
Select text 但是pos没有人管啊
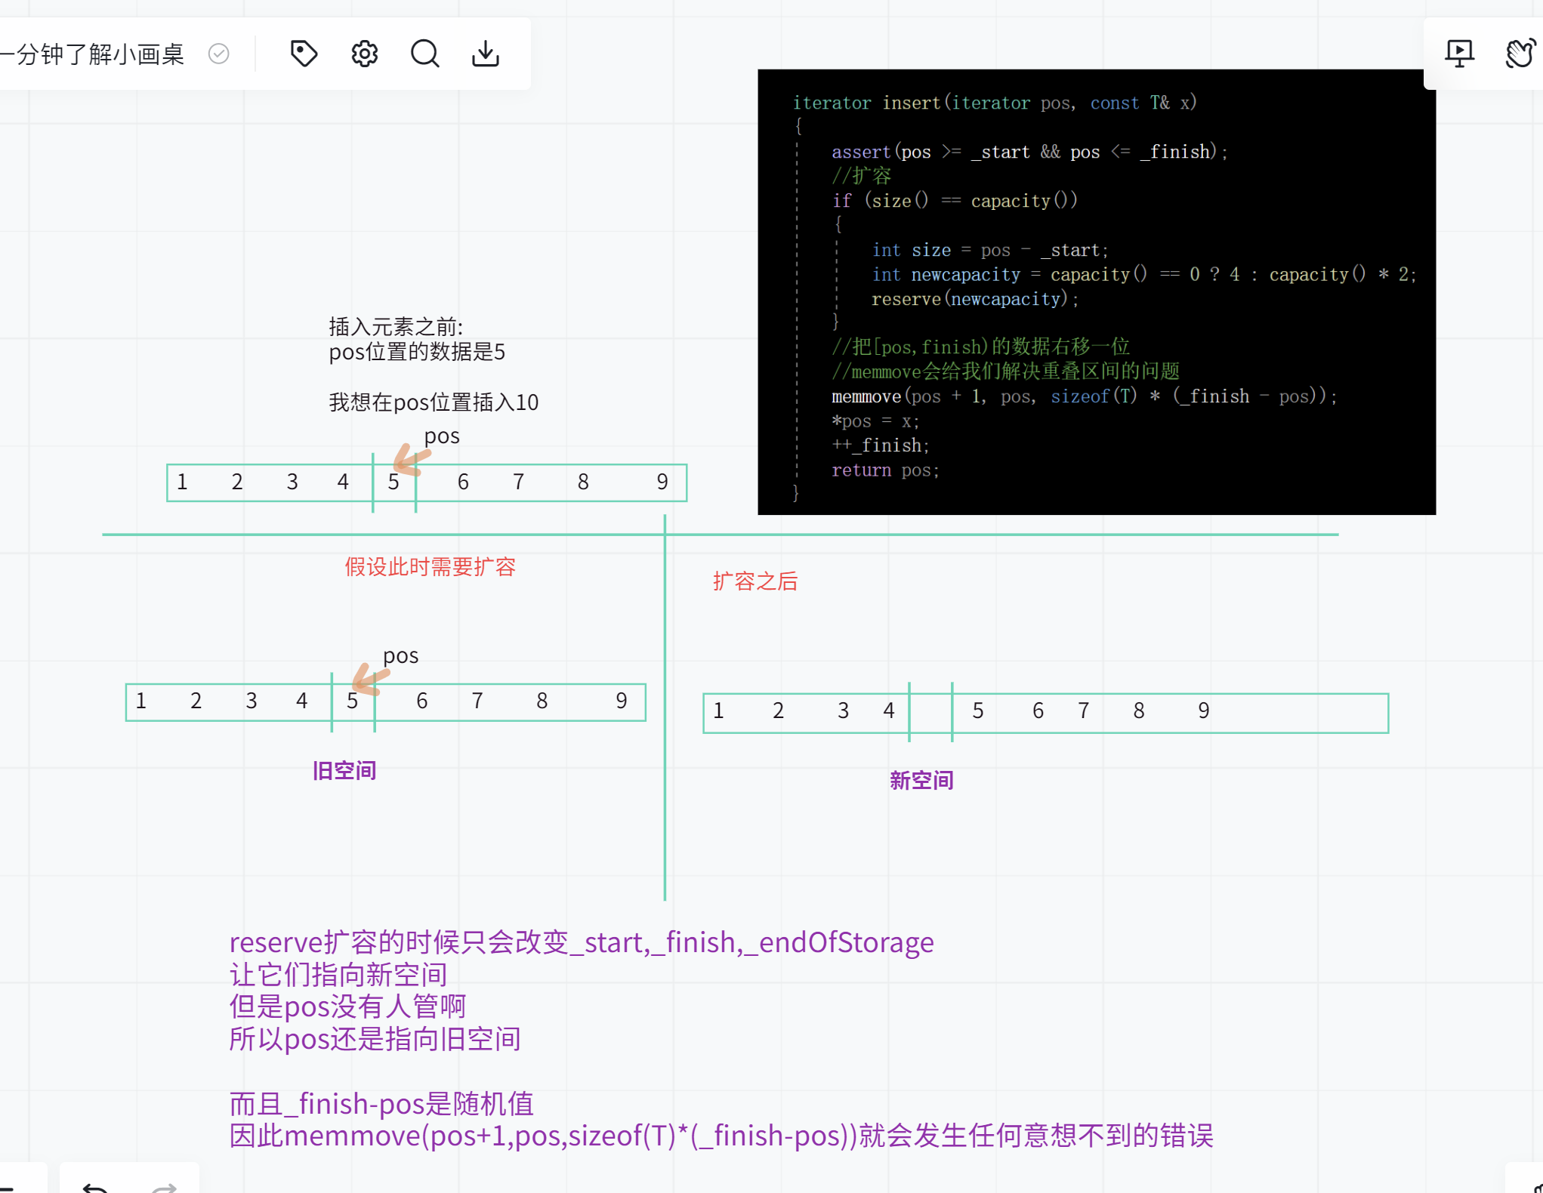pyautogui.click(x=347, y=1006)
